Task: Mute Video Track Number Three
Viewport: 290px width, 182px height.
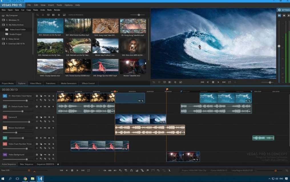Action: point(49,144)
